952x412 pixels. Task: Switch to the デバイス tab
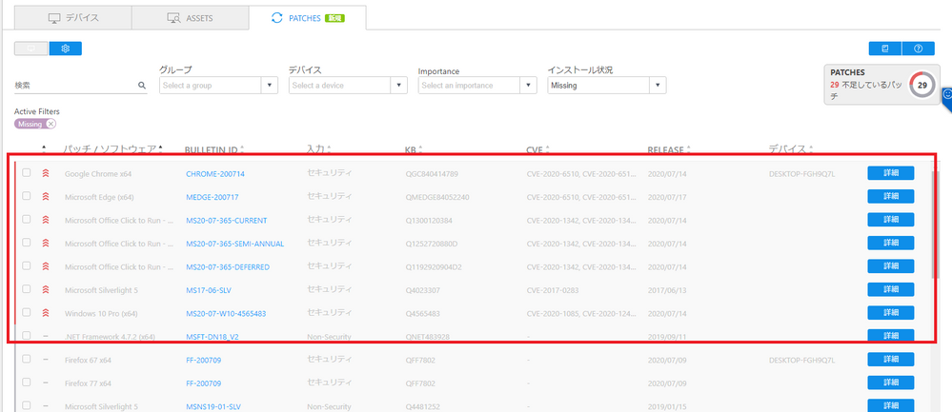click(x=73, y=18)
